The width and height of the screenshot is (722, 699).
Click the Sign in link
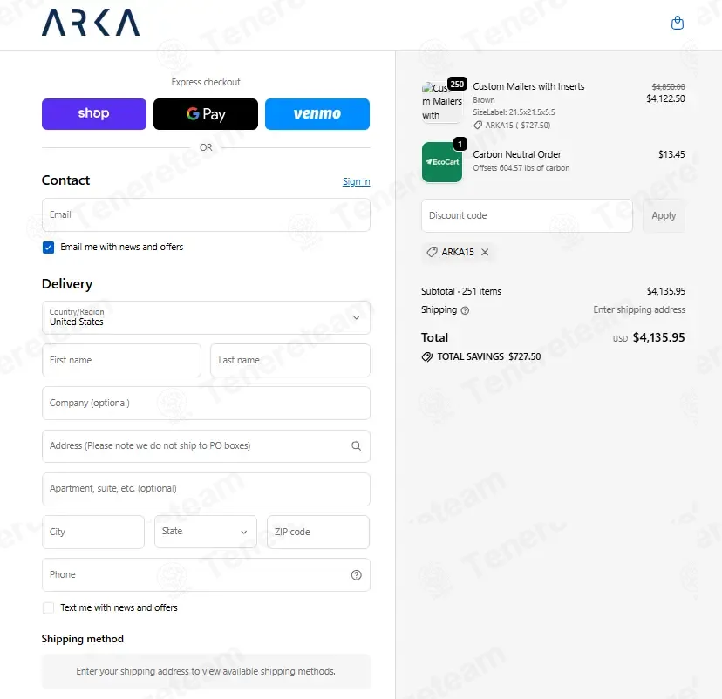coord(356,181)
